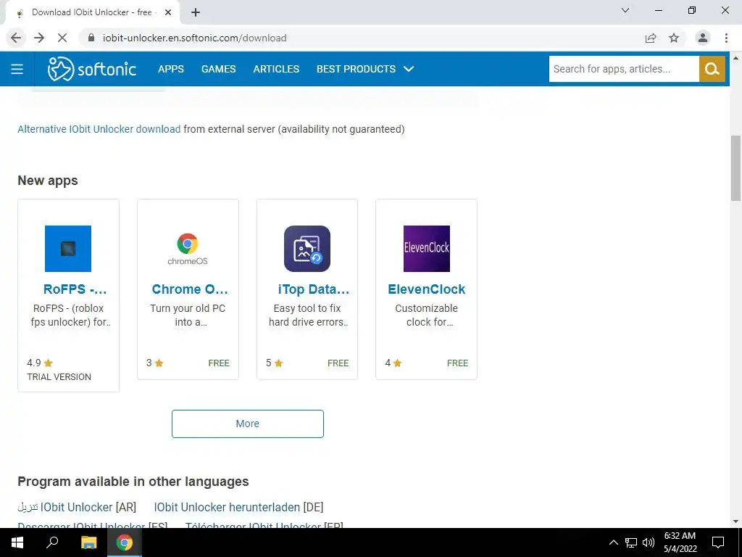Go back with the browser back arrow
742x557 pixels.
[x=16, y=38]
